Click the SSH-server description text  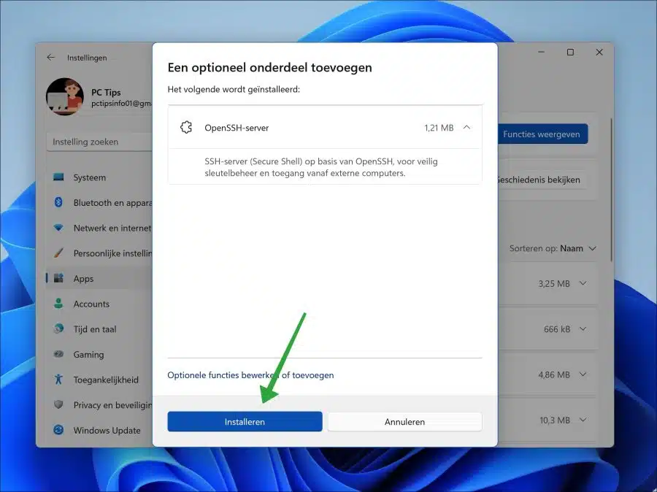(321, 167)
